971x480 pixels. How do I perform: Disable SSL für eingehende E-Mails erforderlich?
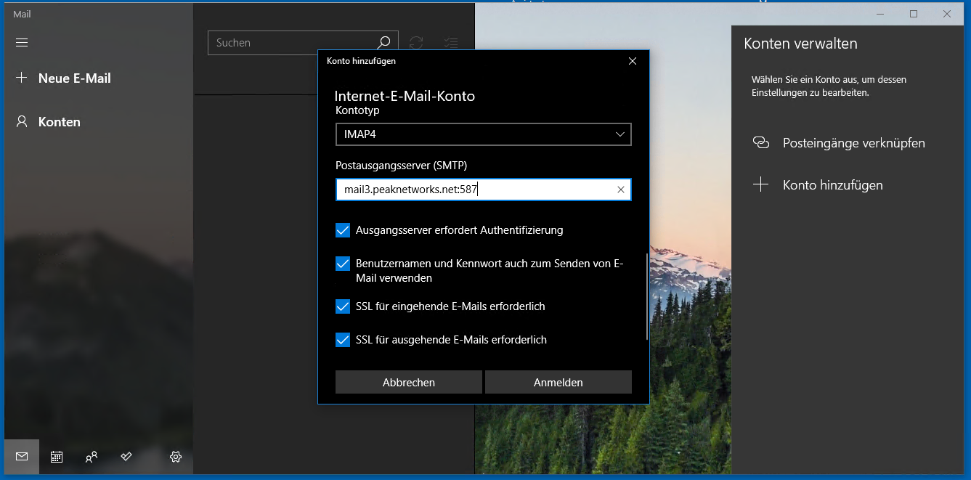coord(342,306)
